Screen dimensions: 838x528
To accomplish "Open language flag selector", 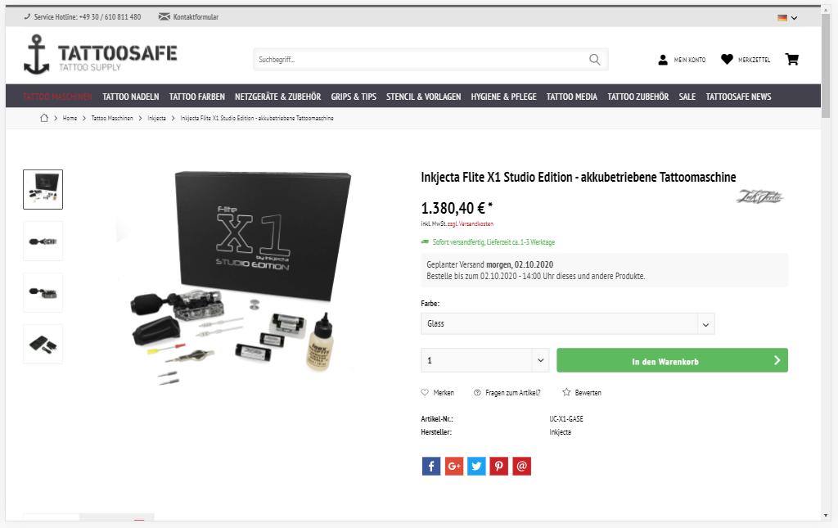I will coord(787,18).
